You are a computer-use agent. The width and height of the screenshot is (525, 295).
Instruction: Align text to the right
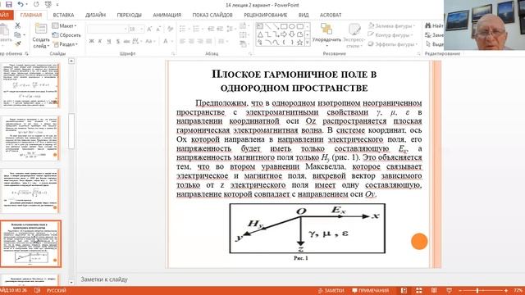click(200, 42)
